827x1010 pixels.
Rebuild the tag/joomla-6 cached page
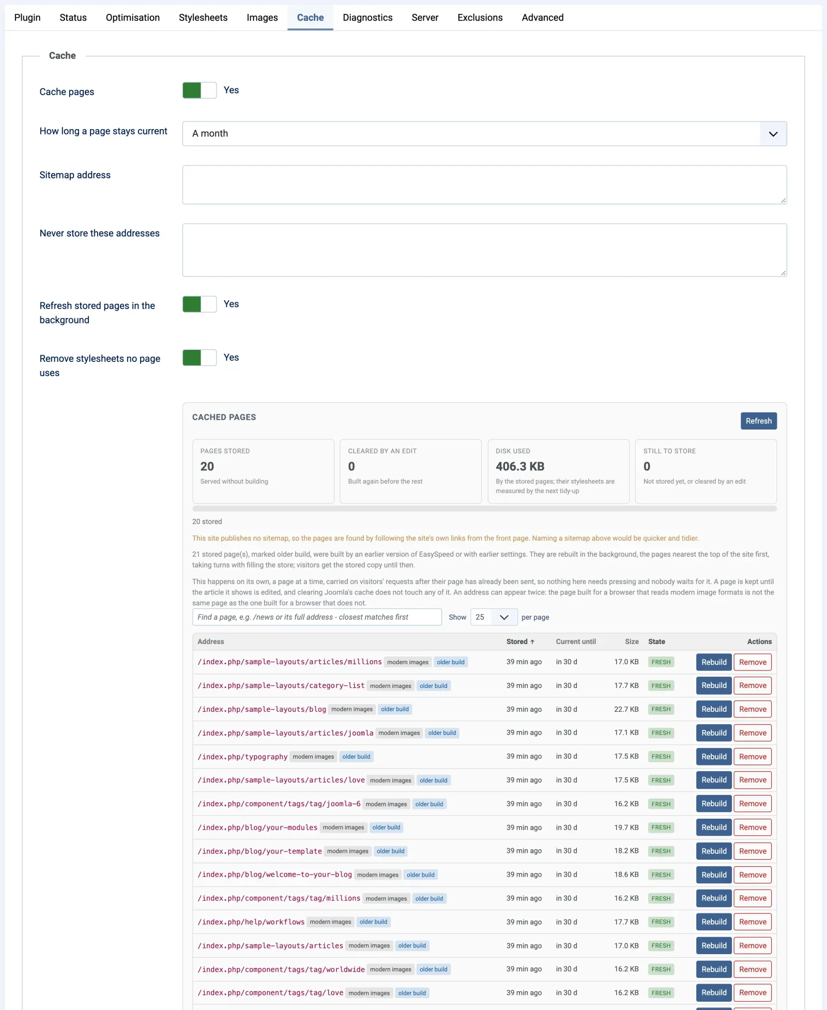pos(714,804)
